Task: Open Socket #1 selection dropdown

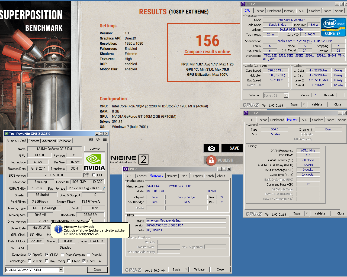Action: point(286,95)
